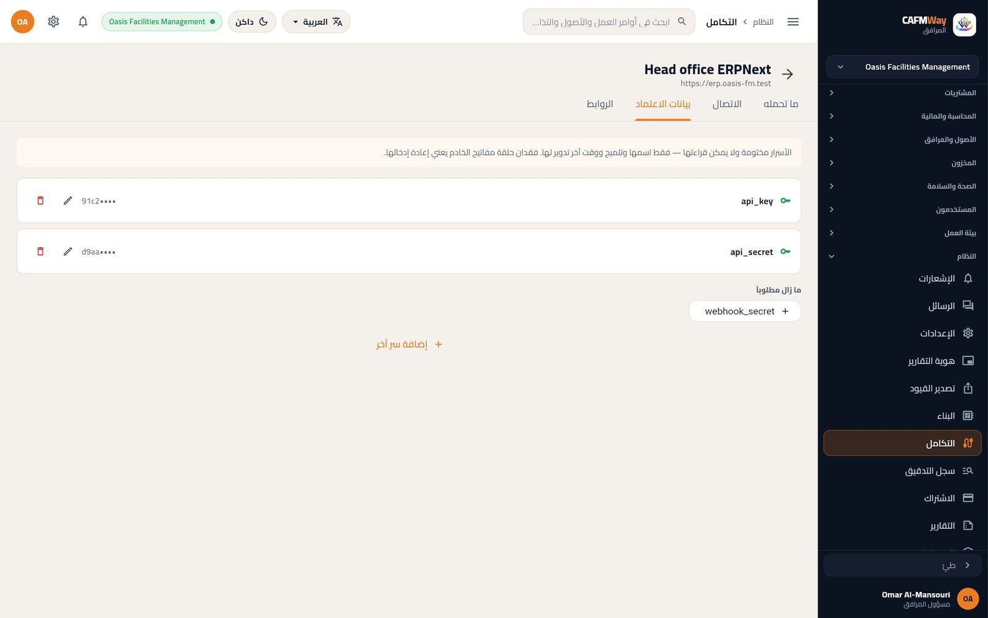
Task: Open الرسائل in the sidebar
Action: point(903,306)
